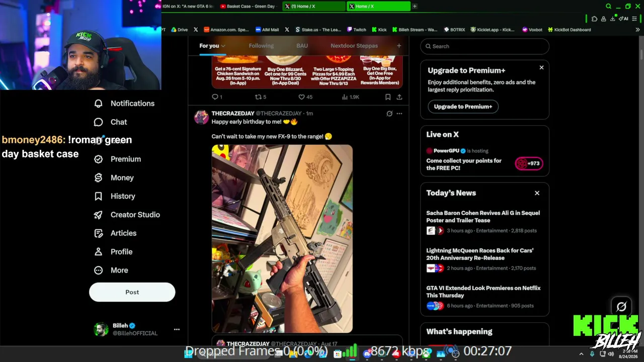Close the Today's News panel

click(x=537, y=193)
